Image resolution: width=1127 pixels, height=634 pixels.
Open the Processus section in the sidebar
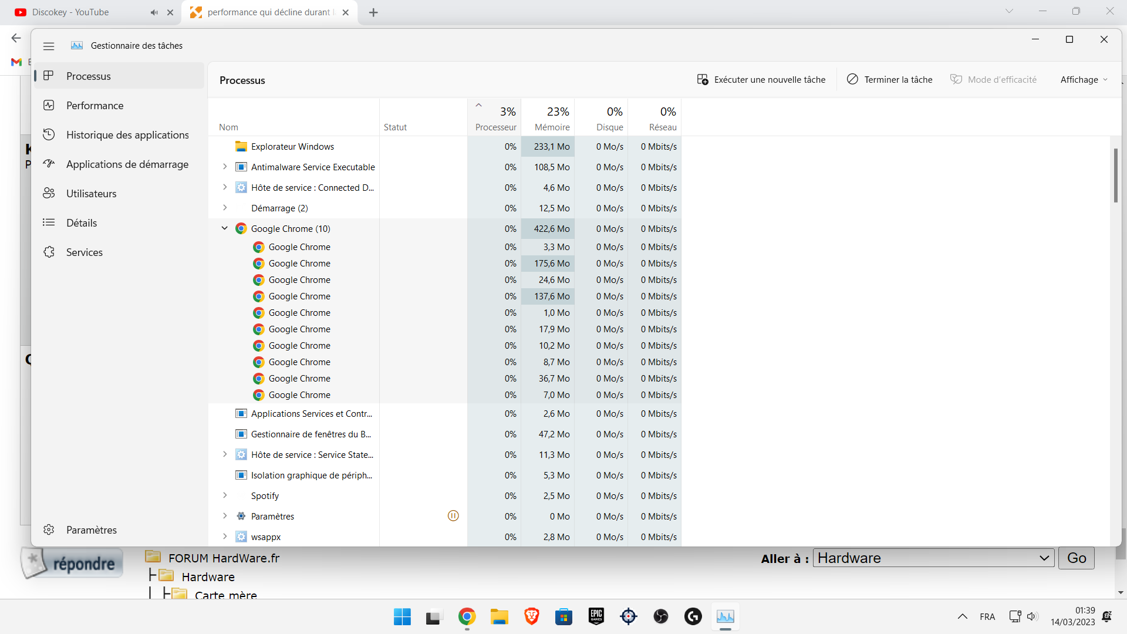(x=119, y=76)
